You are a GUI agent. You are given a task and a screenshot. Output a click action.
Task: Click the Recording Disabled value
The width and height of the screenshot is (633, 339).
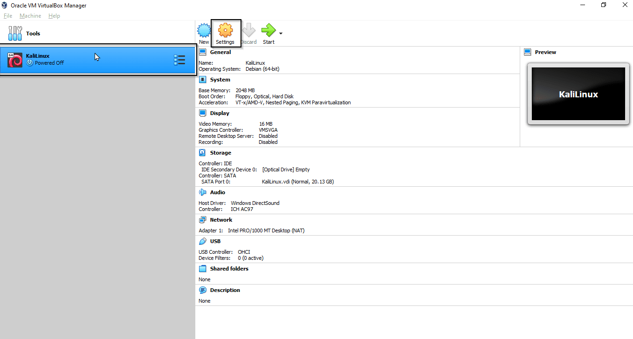268,142
